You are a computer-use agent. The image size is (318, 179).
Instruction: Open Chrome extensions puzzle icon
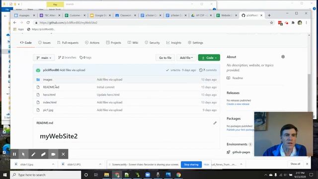pyautogui.click(x=293, y=23)
